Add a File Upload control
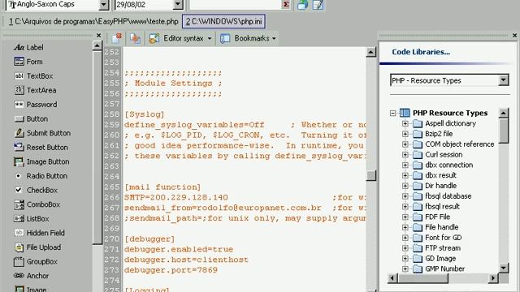Viewport: 520px width, 292px height. pos(37,247)
